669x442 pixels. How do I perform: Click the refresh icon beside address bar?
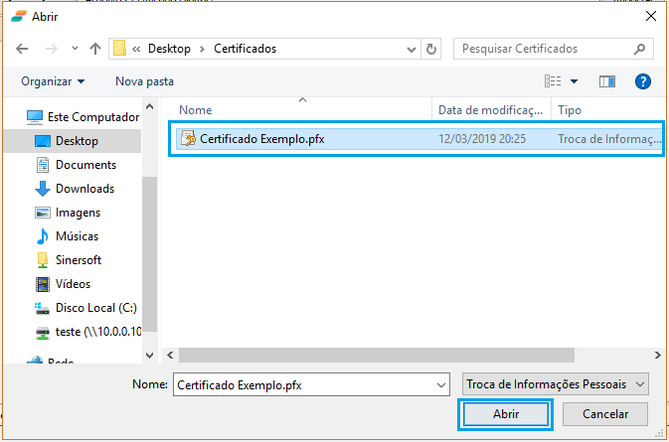(431, 49)
